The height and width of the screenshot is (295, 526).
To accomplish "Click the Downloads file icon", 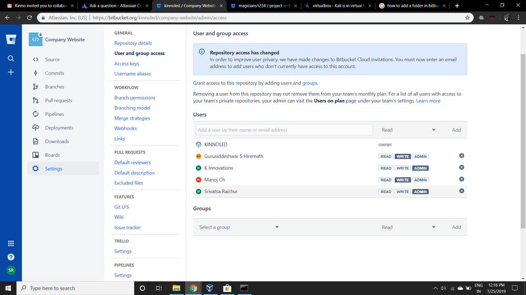I will (x=36, y=142).
